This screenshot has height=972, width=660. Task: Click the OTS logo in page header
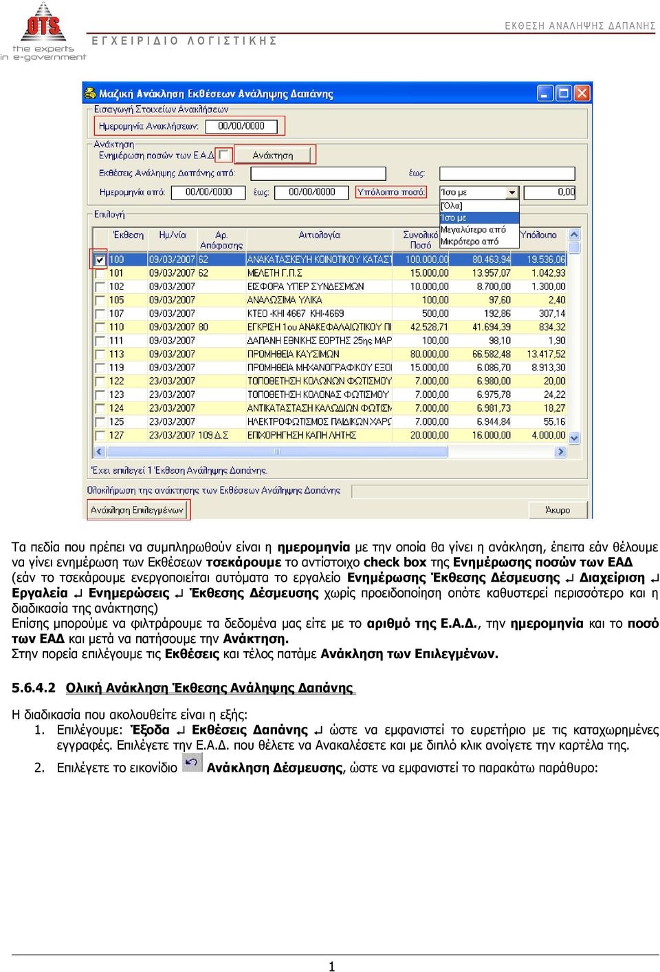click(43, 32)
